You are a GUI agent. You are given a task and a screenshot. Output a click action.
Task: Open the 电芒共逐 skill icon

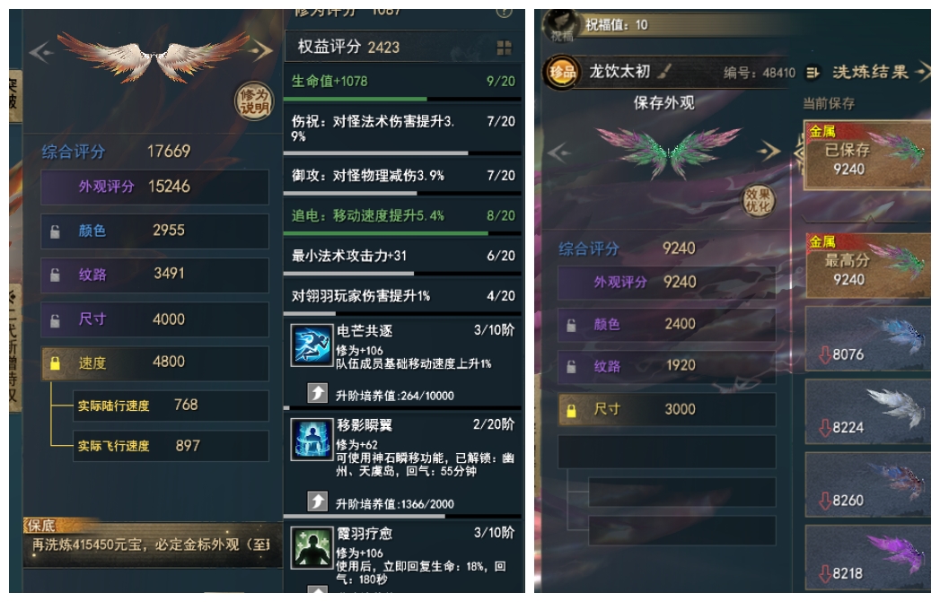coord(312,345)
